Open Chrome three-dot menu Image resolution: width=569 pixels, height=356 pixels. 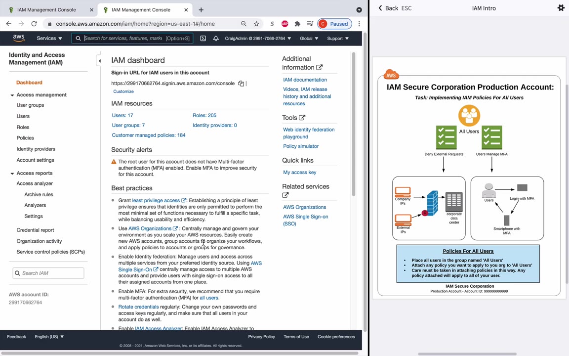(359, 24)
